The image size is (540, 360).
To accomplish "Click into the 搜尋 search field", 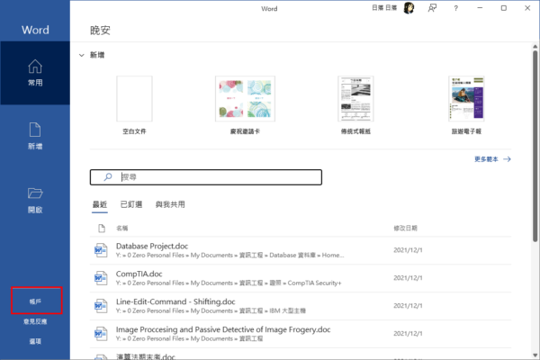I will pos(206,177).
